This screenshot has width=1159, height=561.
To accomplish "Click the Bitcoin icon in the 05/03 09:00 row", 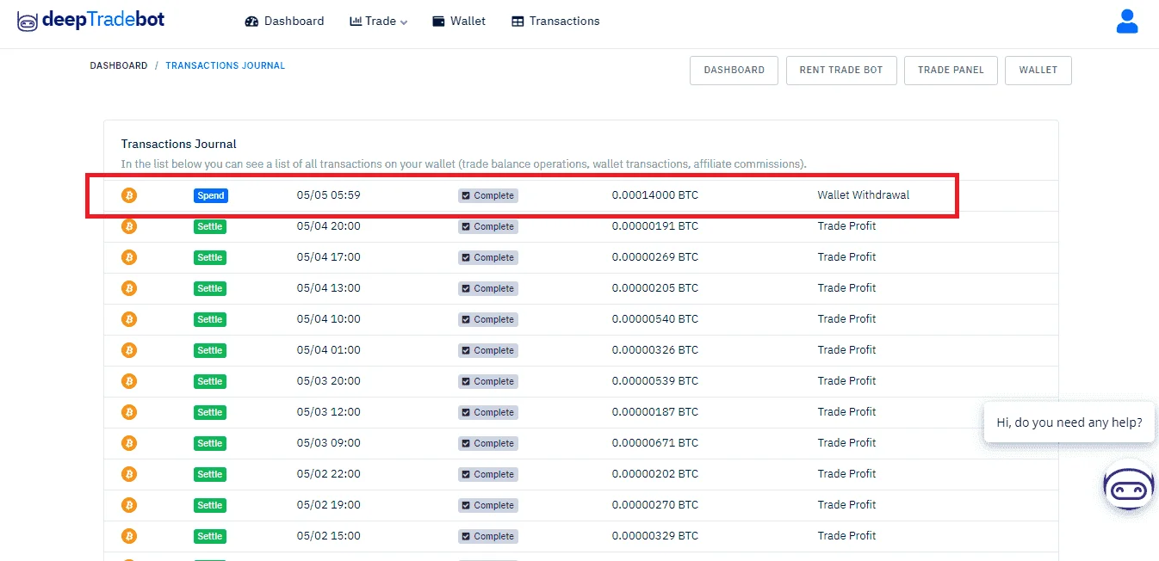I will point(129,443).
